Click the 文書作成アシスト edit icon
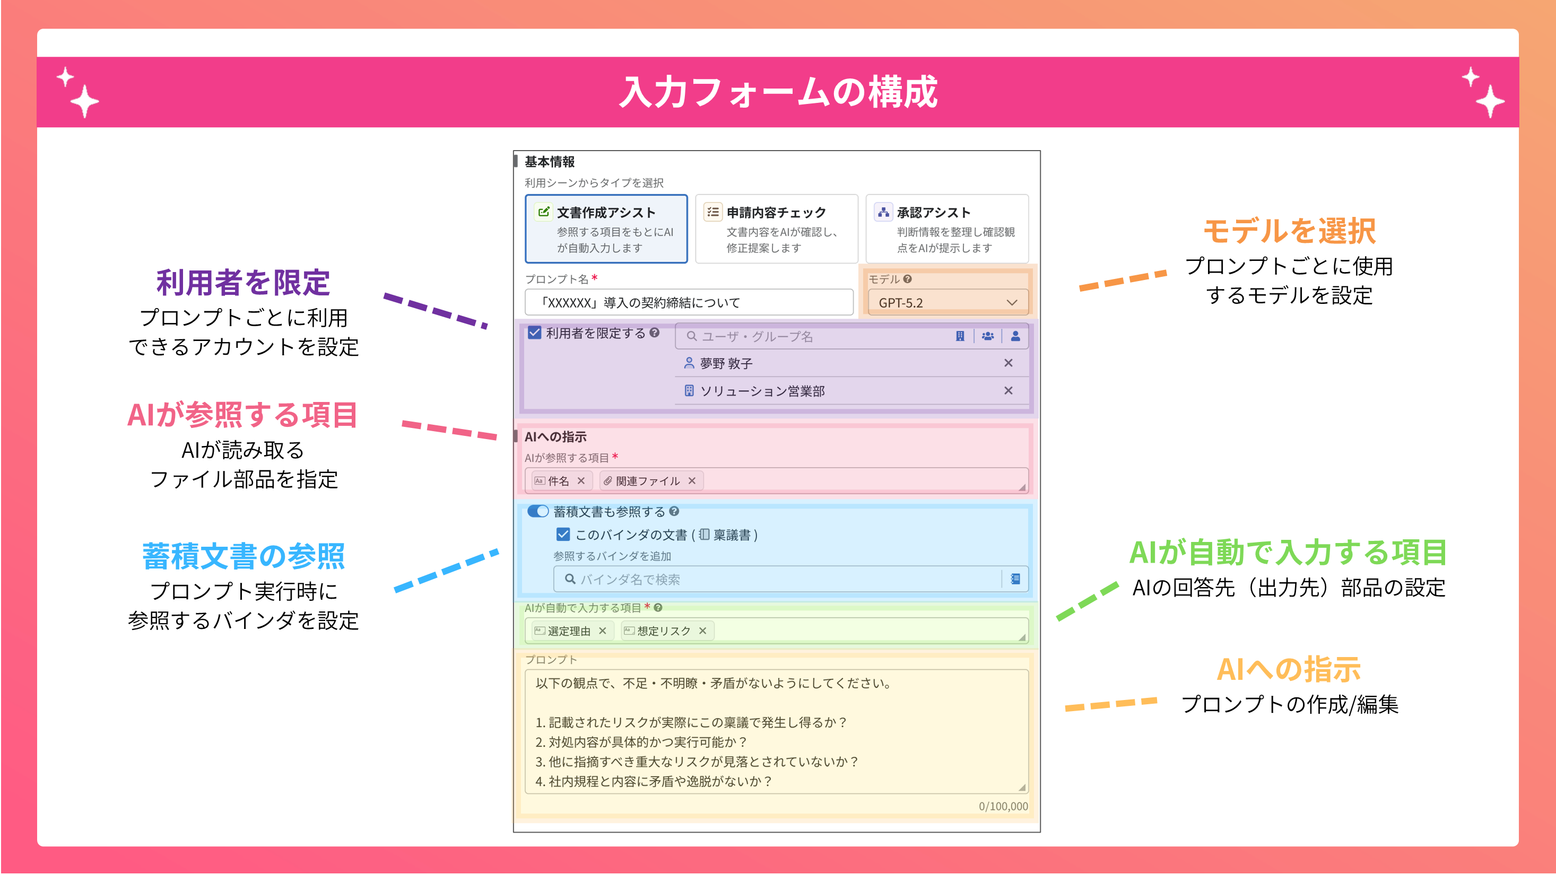The image size is (1556, 875). [x=543, y=212]
